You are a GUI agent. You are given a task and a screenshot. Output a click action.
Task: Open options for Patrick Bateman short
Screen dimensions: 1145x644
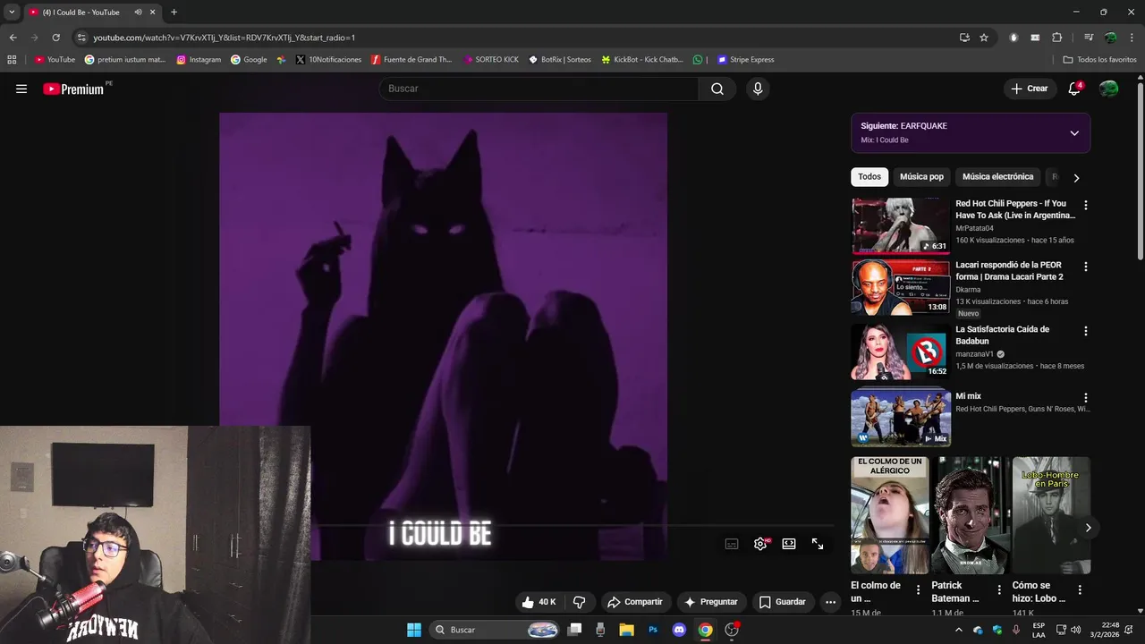[998, 589]
